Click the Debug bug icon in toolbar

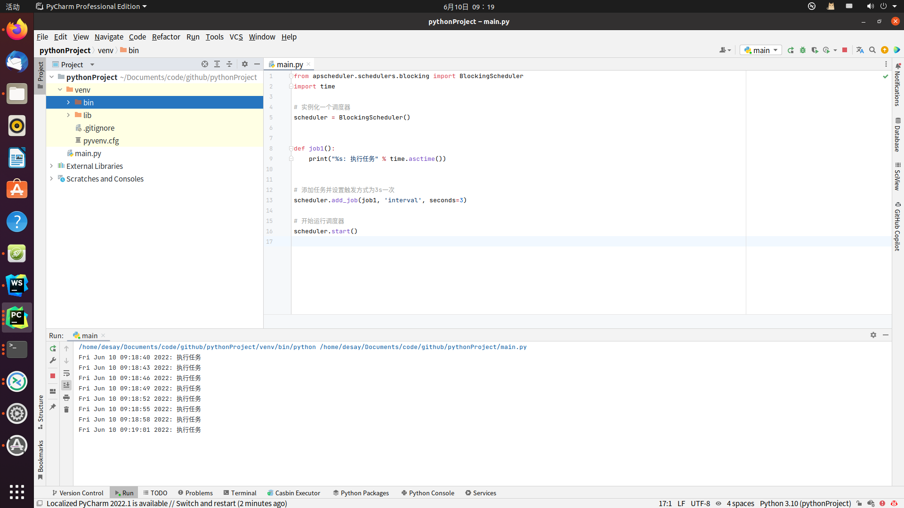click(x=803, y=50)
